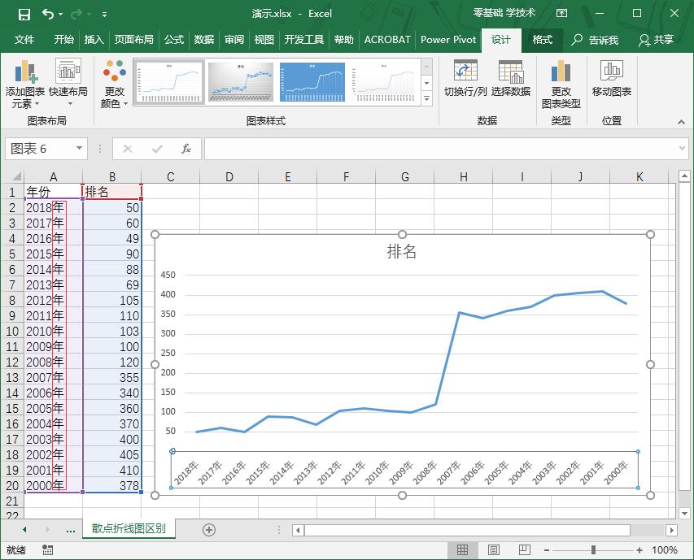Click cell B13 with value 355
694x560 pixels.
[x=112, y=377]
